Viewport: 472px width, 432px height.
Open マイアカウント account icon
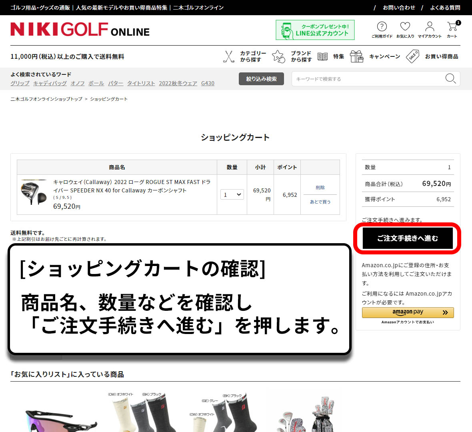[x=429, y=26]
